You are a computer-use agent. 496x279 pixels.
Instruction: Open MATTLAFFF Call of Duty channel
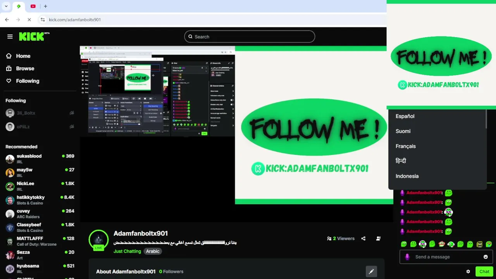pyautogui.click(x=40, y=241)
